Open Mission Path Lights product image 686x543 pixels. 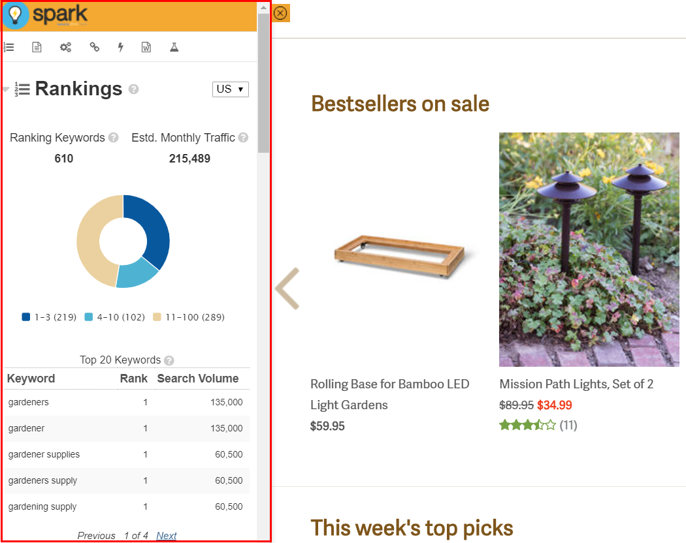[x=589, y=249]
